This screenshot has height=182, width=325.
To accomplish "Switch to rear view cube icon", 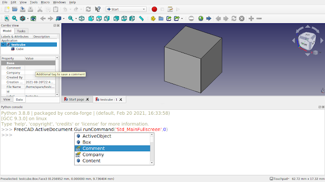I will coord(116,19).
